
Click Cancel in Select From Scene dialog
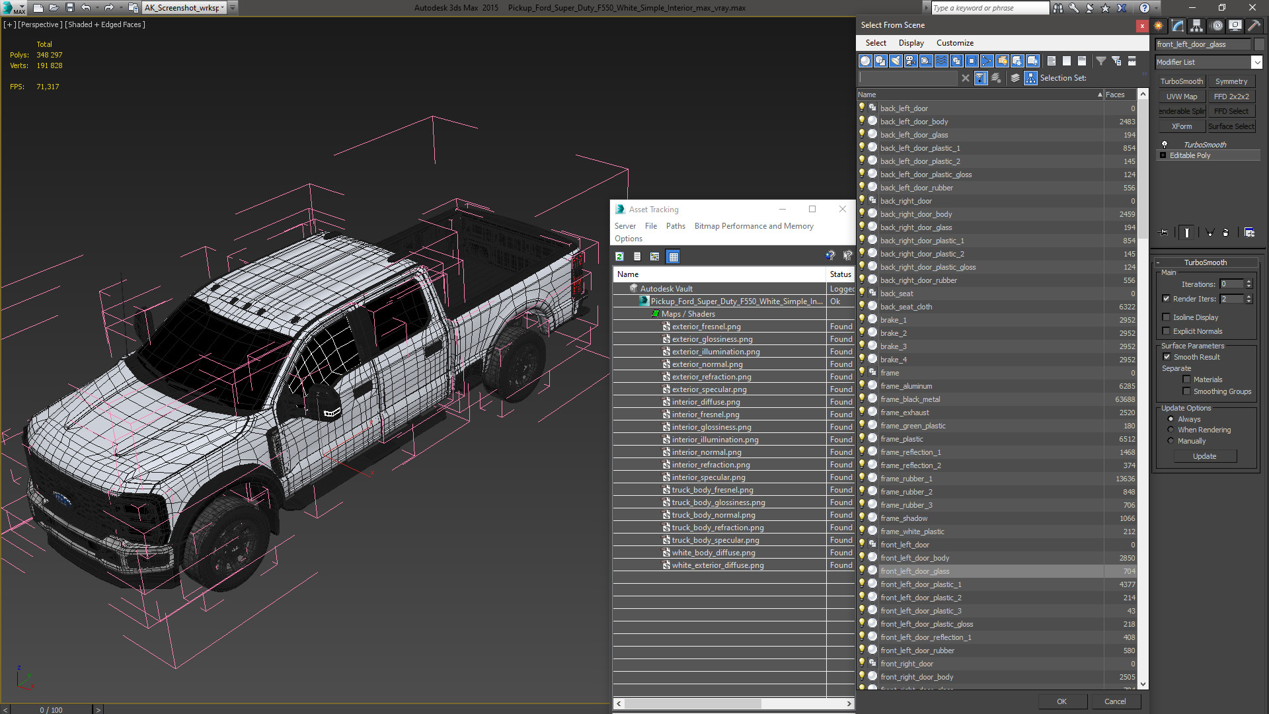(1115, 701)
